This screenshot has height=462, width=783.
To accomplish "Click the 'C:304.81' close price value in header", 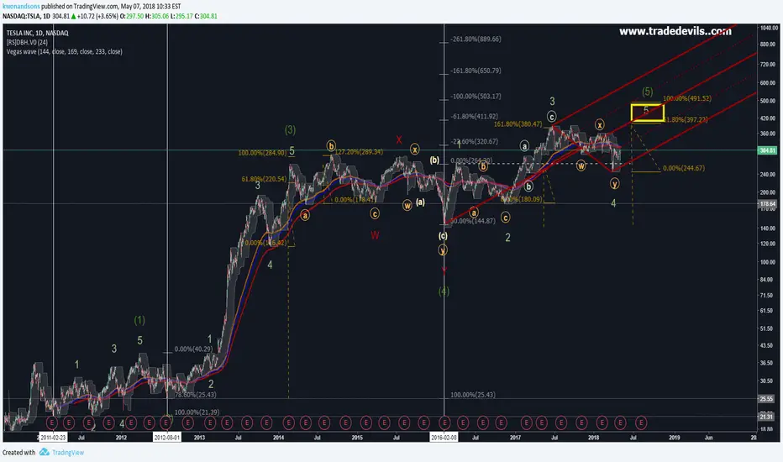I will tap(206, 17).
